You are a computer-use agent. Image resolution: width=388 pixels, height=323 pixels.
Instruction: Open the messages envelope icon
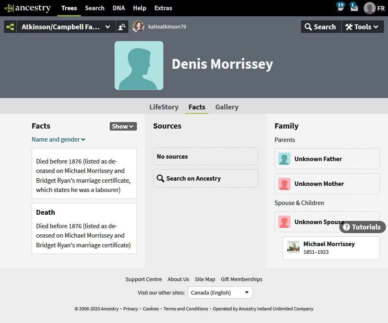354,7
